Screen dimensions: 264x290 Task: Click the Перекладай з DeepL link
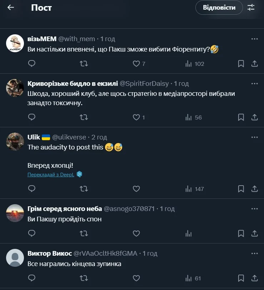coord(51,175)
